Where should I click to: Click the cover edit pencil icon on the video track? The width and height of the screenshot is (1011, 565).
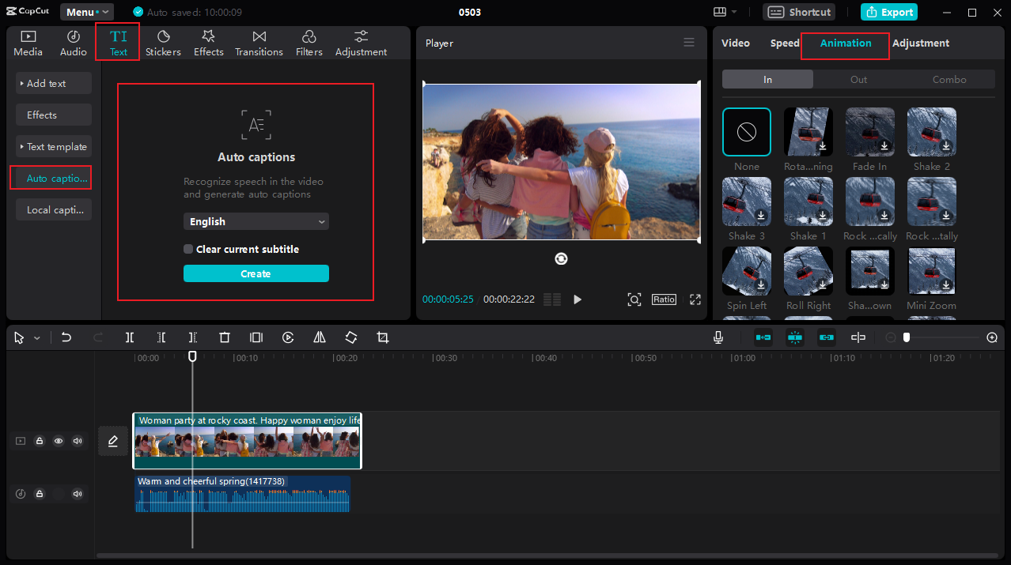tap(113, 441)
